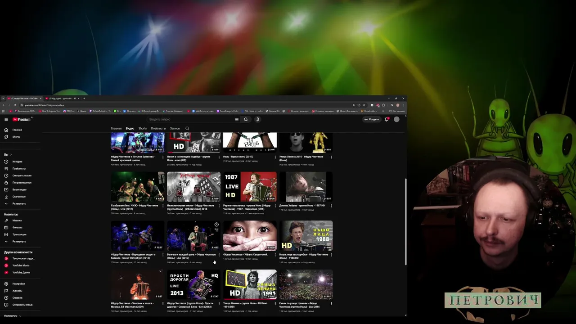Open История in the sidebar
576x324 pixels.
(17, 162)
